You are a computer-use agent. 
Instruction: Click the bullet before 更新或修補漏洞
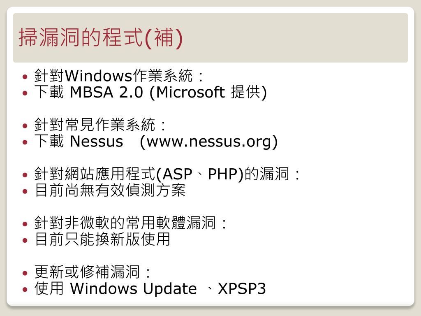[25, 273]
